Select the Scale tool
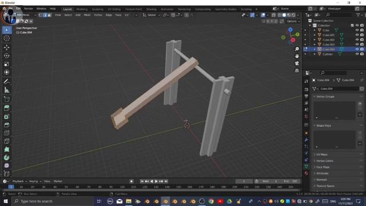 pyautogui.click(x=6, y=64)
